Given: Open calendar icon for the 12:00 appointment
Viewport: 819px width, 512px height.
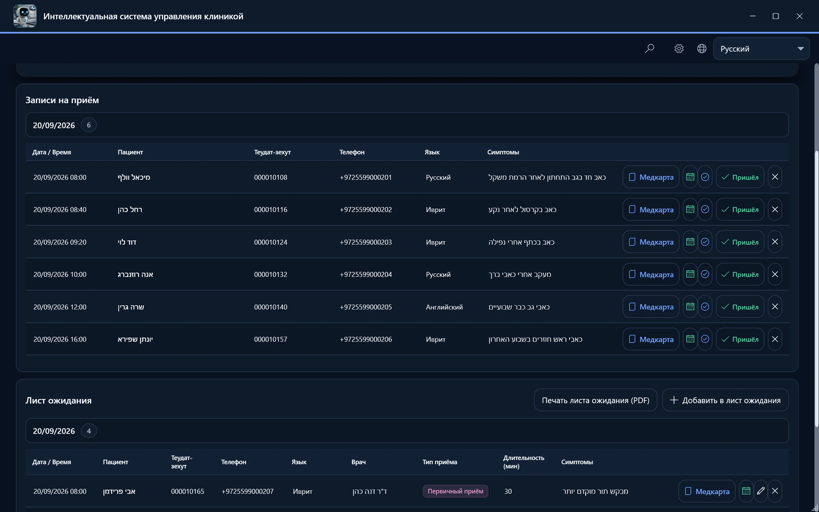Looking at the screenshot, I should click(x=690, y=306).
